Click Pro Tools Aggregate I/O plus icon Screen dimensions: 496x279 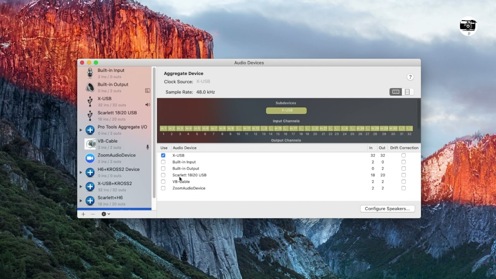[x=90, y=130]
